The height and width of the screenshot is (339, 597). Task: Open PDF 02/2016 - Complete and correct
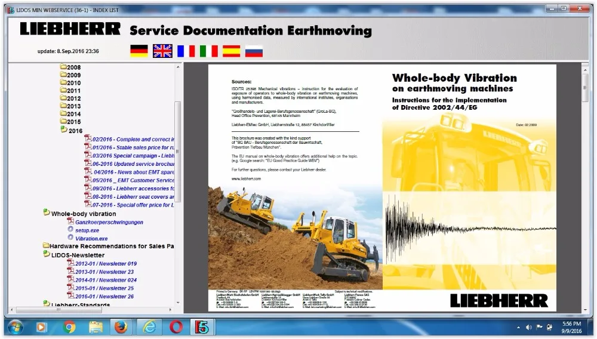[x=133, y=140]
